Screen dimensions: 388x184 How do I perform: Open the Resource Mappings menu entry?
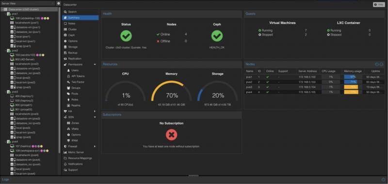[x=80, y=158]
